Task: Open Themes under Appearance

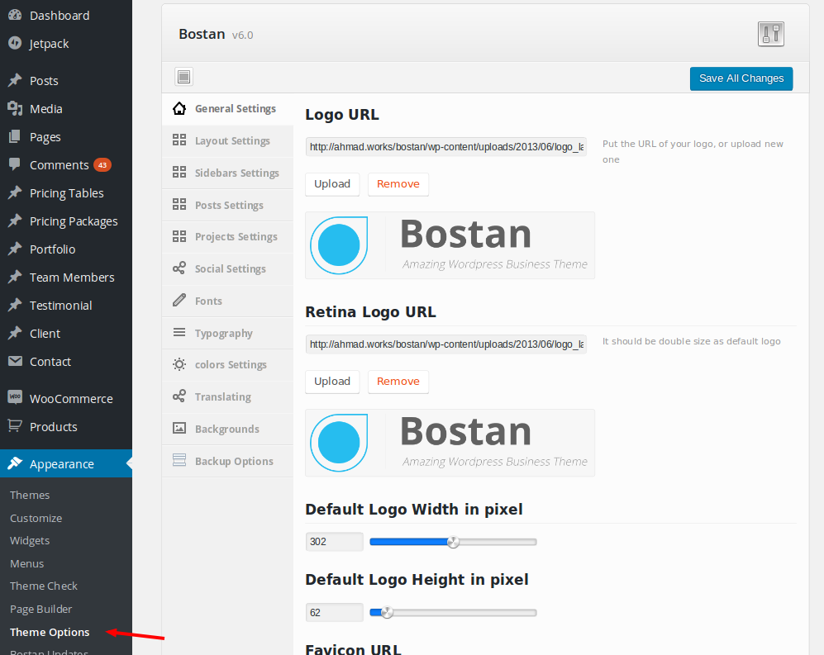Action: tap(30, 495)
